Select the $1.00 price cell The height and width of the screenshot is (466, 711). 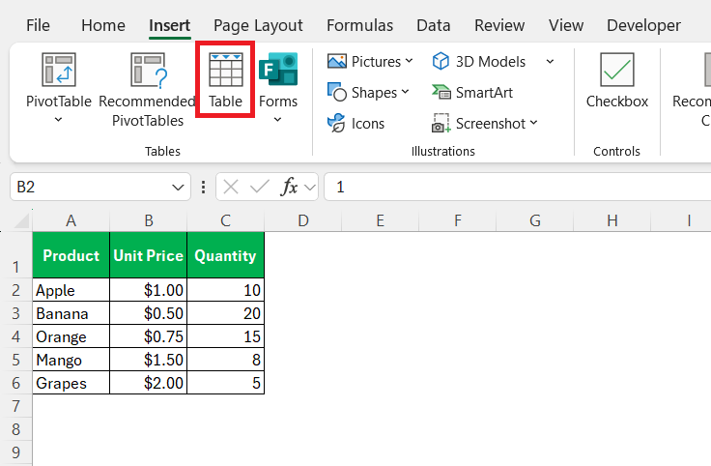pos(148,290)
